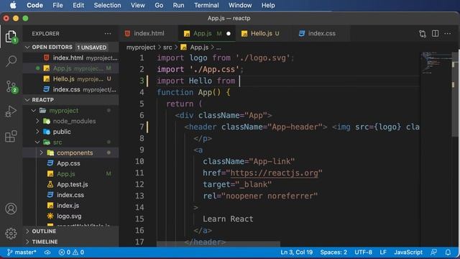The width and height of the screenshot is (460, 259).
Task: Click the horizontal scrollbar under the code
Action: (x=218, y=244)
